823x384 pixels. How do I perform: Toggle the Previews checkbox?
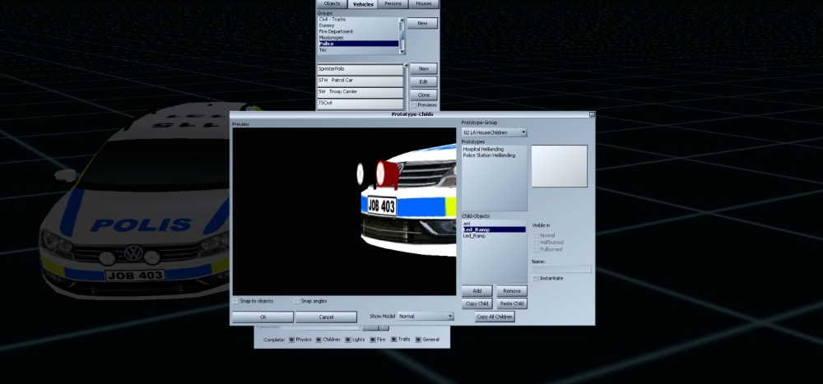pos(414,105)
